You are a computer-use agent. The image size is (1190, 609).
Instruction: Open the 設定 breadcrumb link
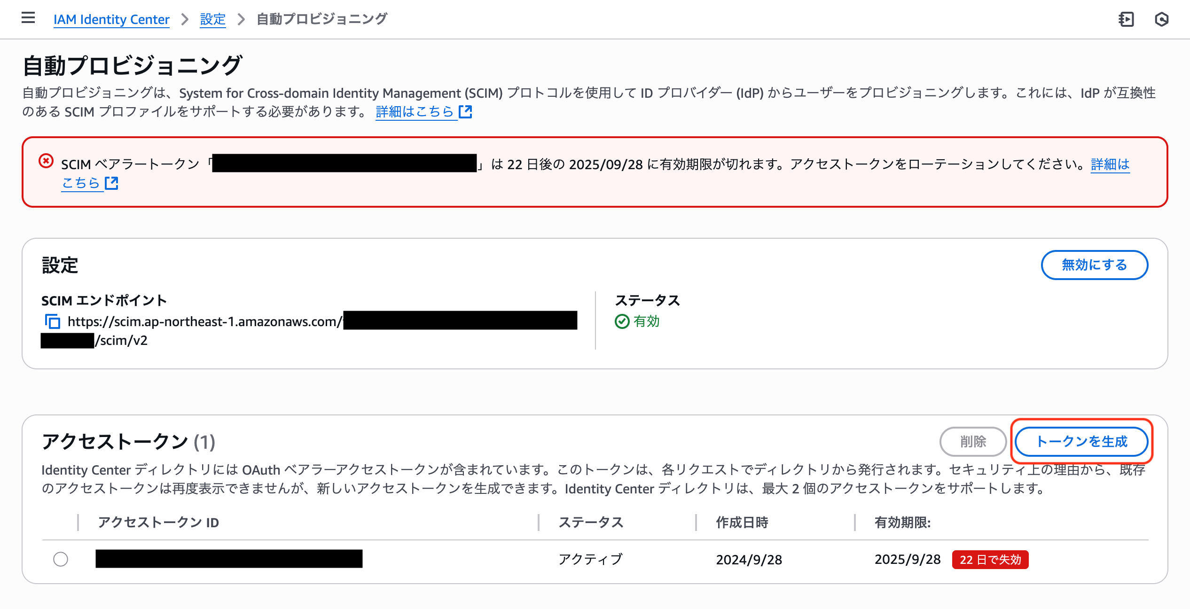(x=212, y=19)
